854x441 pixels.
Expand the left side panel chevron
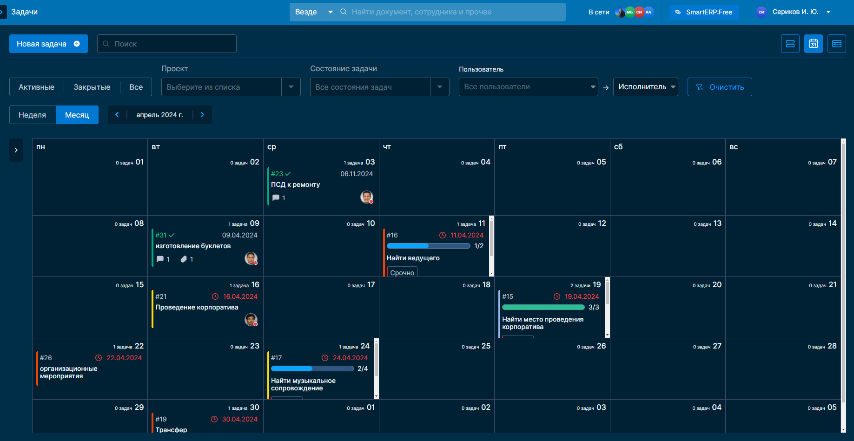(x=16, y=150)
